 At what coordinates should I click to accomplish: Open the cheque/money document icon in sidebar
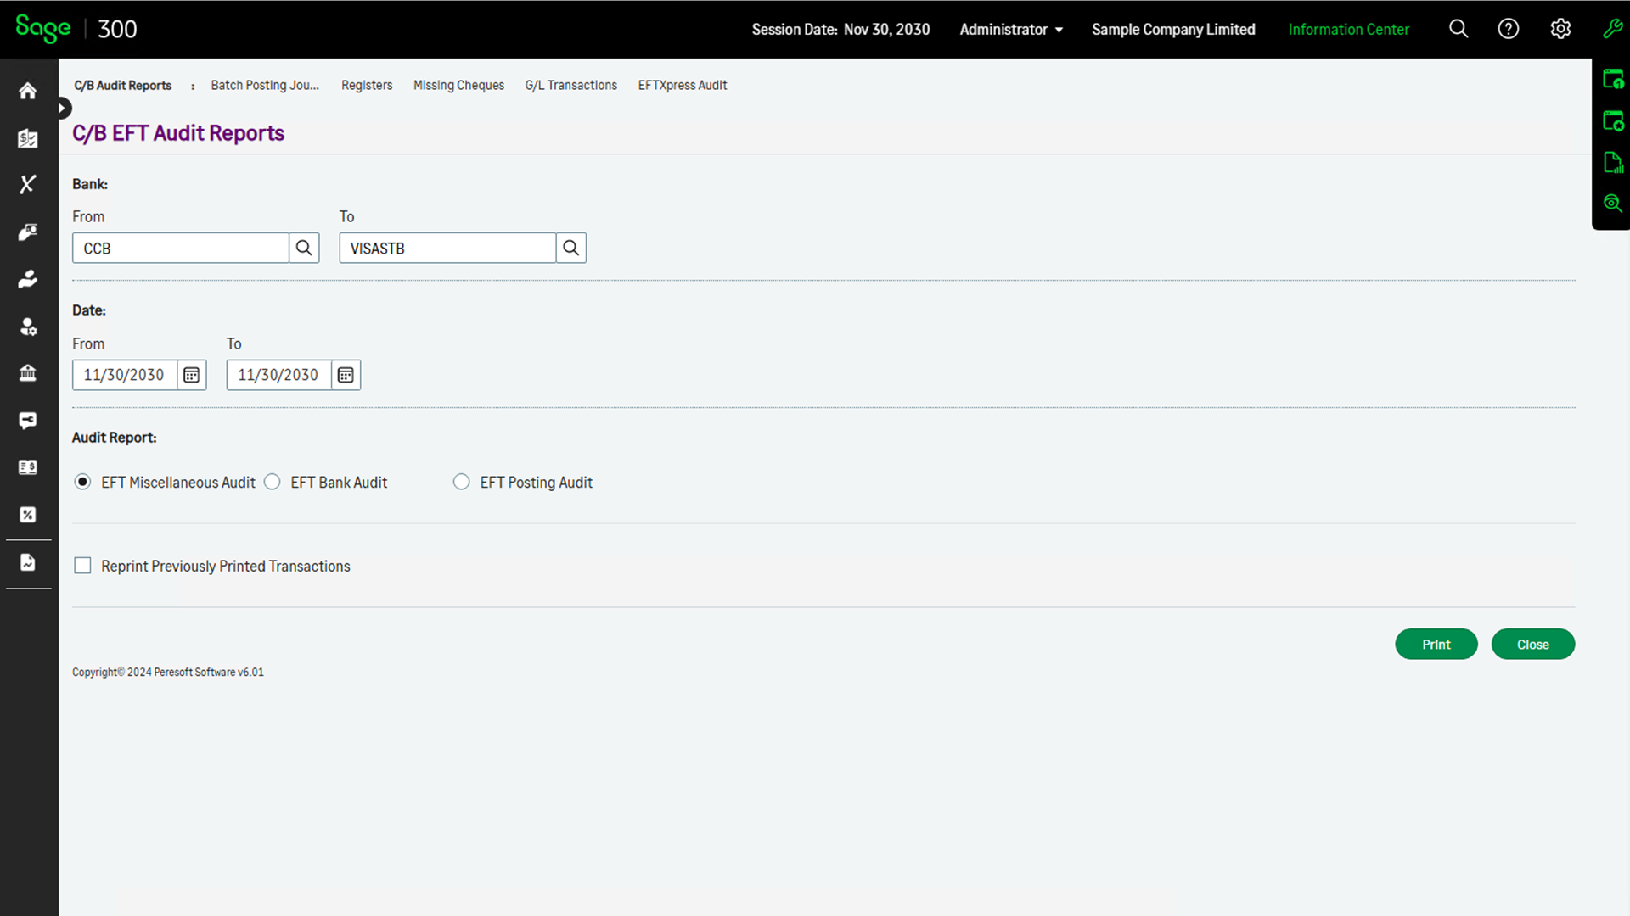[28, 466]
